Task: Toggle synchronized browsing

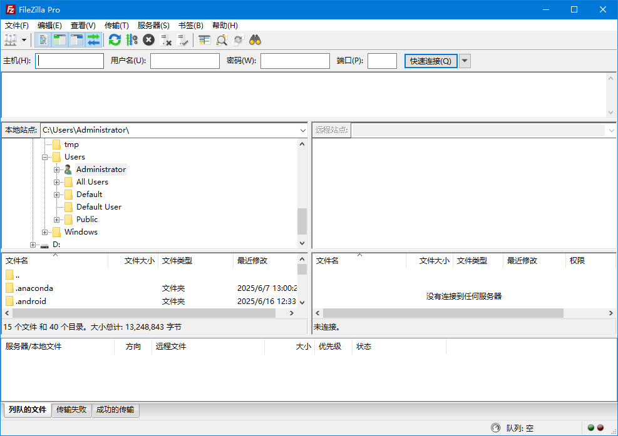Action: coord(238,40)
